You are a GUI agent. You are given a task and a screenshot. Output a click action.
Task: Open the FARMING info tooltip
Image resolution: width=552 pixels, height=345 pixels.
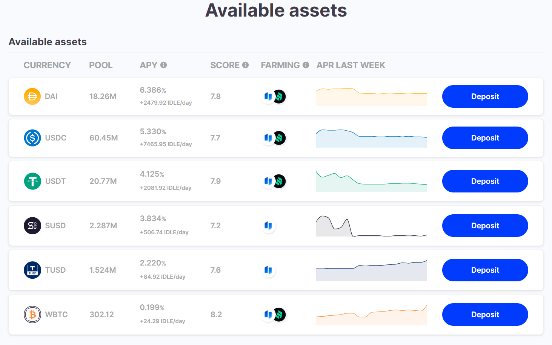click(306, 65)
